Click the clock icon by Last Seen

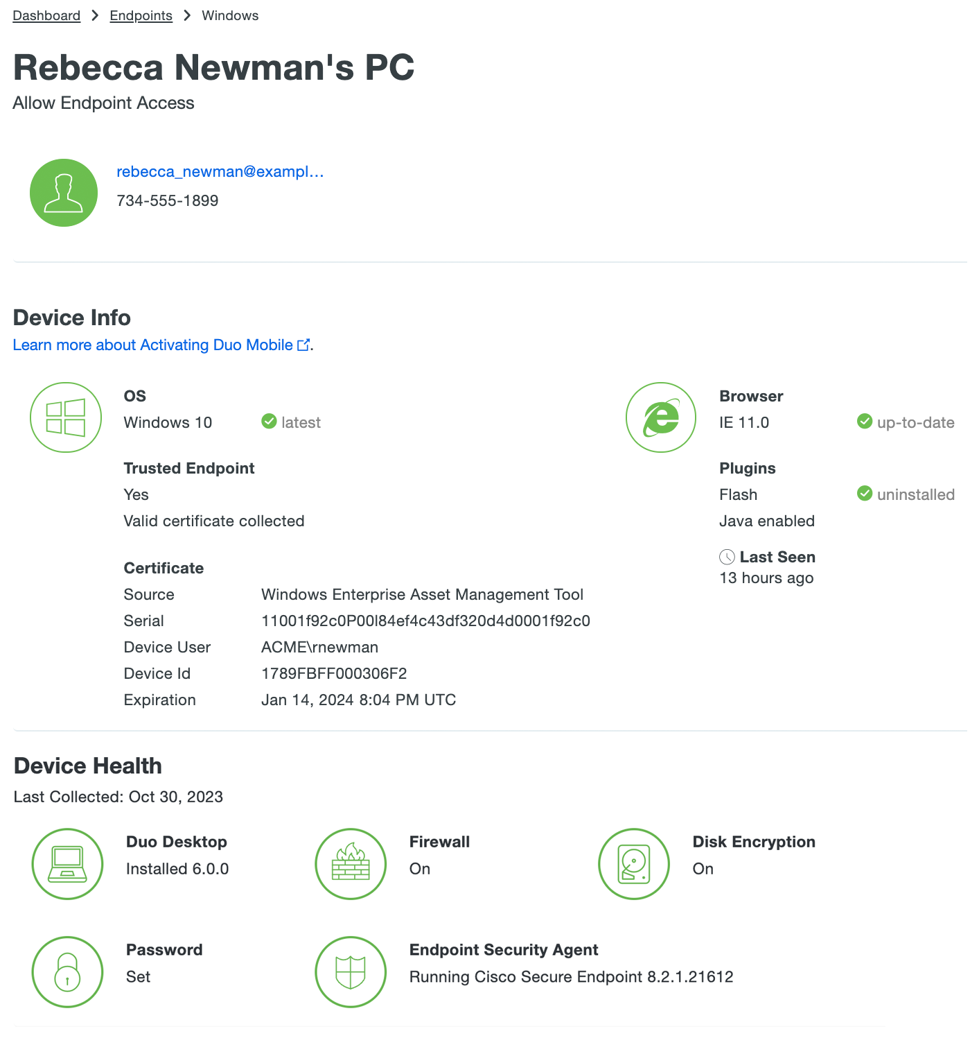tap(727, 557)
